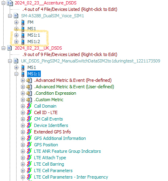The image size is (168, 181).
Task: Select Extended GPS Info entry
Action: click(52, 132)
